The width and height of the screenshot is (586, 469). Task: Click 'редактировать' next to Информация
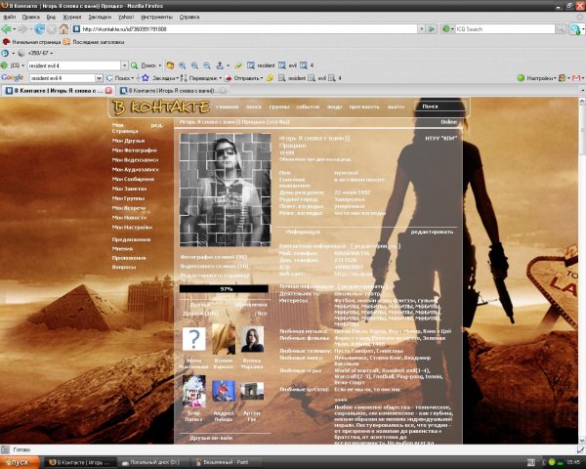pos(432,232)
